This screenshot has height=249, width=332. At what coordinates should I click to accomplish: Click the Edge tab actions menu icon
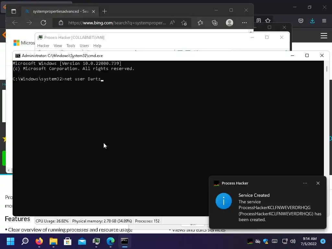[x=14, y=11]
